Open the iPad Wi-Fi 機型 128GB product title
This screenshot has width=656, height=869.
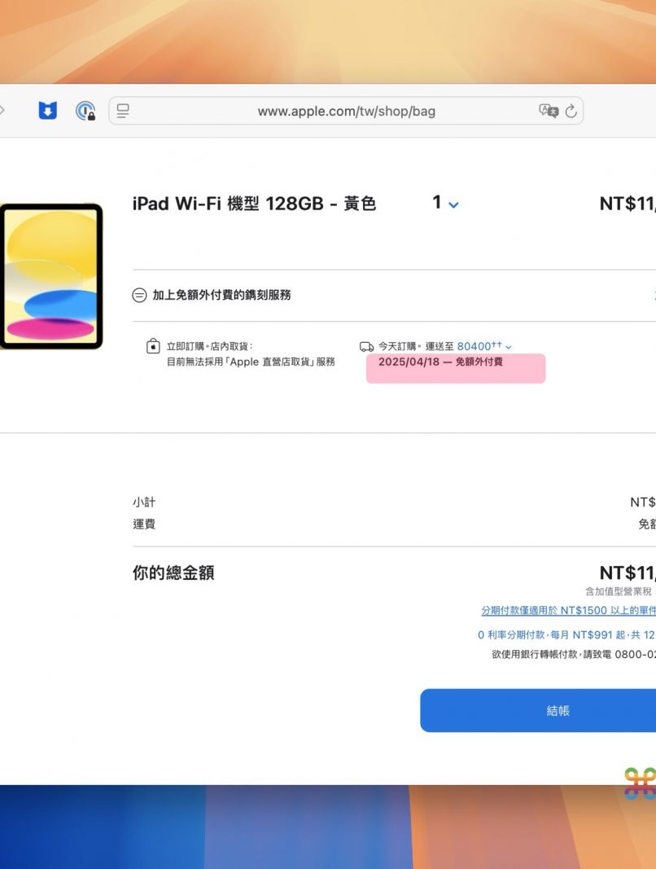pos(254,204)
